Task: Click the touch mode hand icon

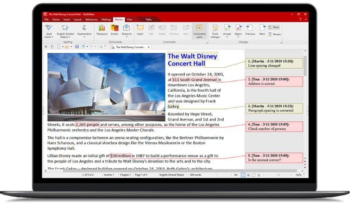Action: pyautogui.click(x=52, y=47)
